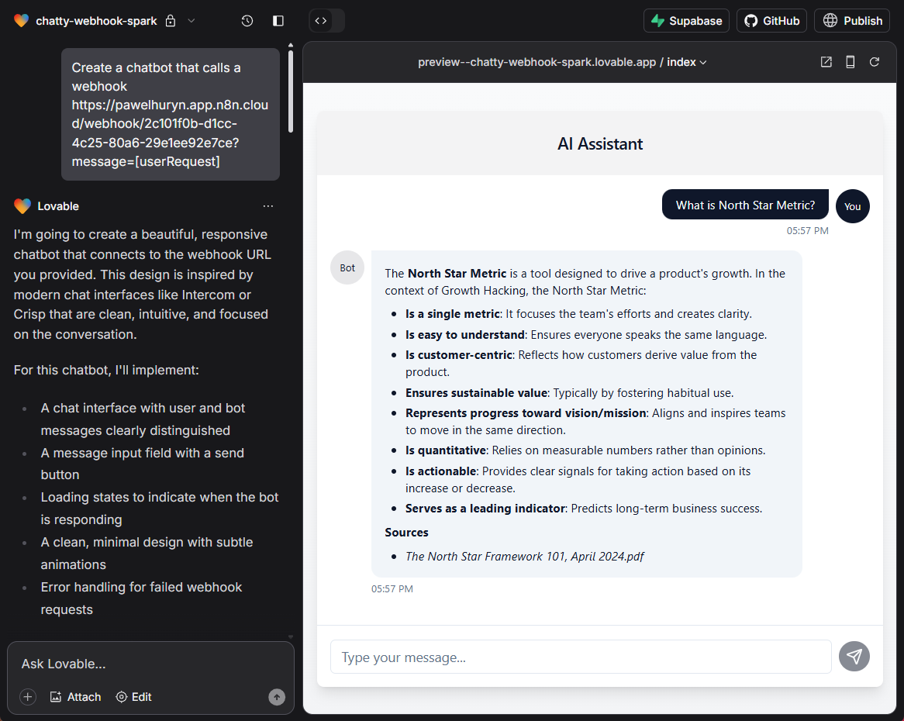Image resolution: width=904 pixels, height=721 pixels.
Task: Toggle the code editor view switch
Action: pos(321,20)
